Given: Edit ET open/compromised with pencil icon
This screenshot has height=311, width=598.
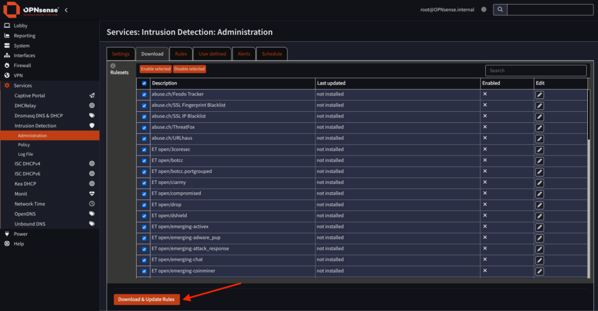Looking at the screenshot, I should [x=539, y=194].
